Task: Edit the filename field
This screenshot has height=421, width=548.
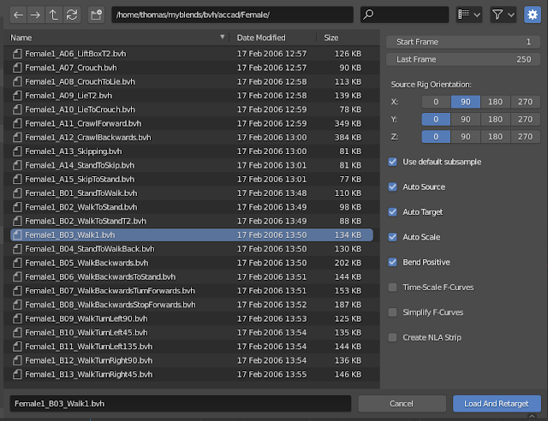Action: click(181, 404)
